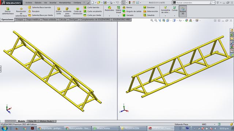The height and width of the screenshot is (131, 234).
Task: Click the rebuild traffic light icon
Action: click(130, 3)
